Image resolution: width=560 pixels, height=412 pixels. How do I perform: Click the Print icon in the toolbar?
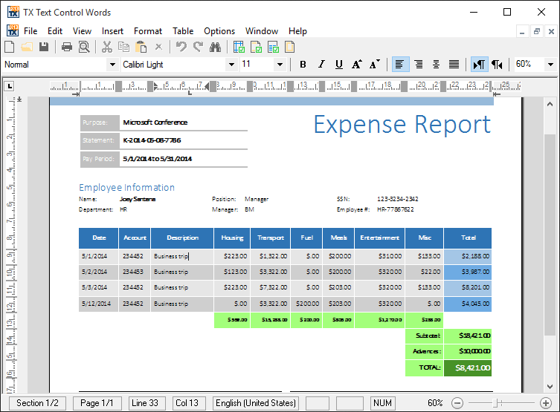coord(67,47)
